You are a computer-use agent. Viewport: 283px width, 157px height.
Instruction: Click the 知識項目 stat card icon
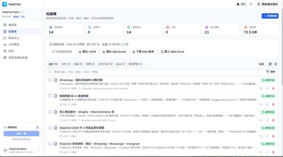tap(51, 27)
